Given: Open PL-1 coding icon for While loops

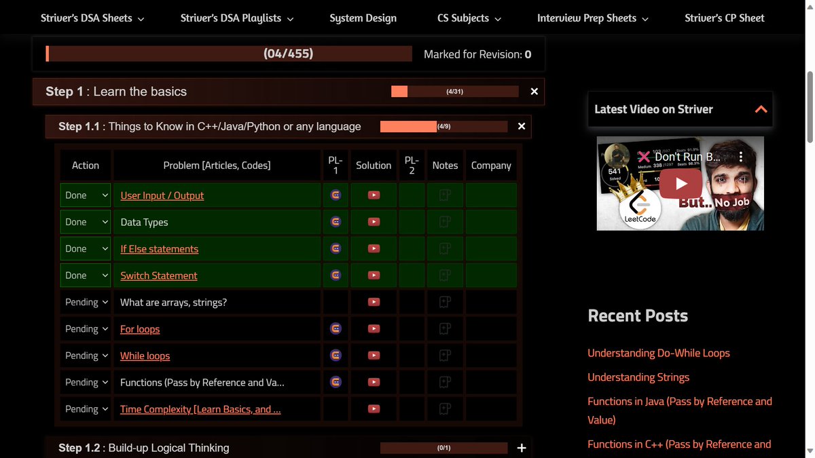Looking at the screenshot, I should point(336,355).
